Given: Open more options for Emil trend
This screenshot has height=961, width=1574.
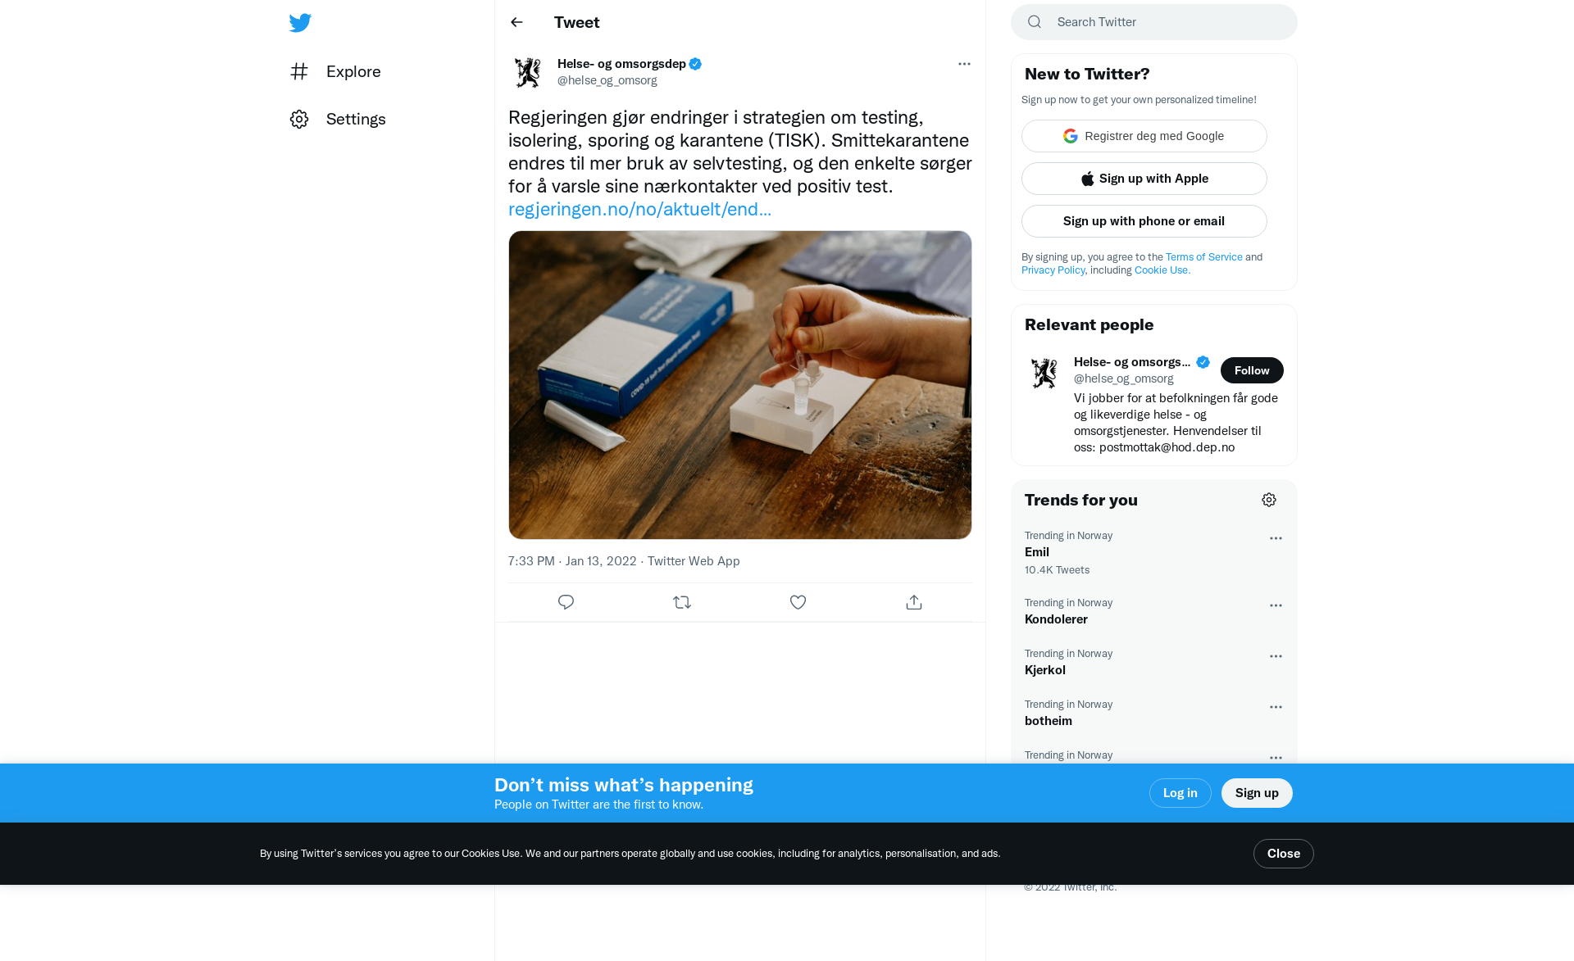Looking at the screenshot, I should click(x=1276, y=538).
